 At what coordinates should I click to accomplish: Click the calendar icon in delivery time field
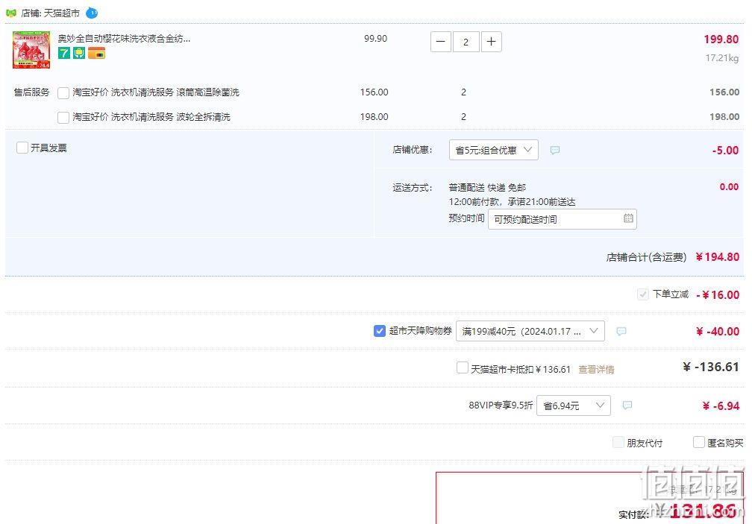coord(628,218)
